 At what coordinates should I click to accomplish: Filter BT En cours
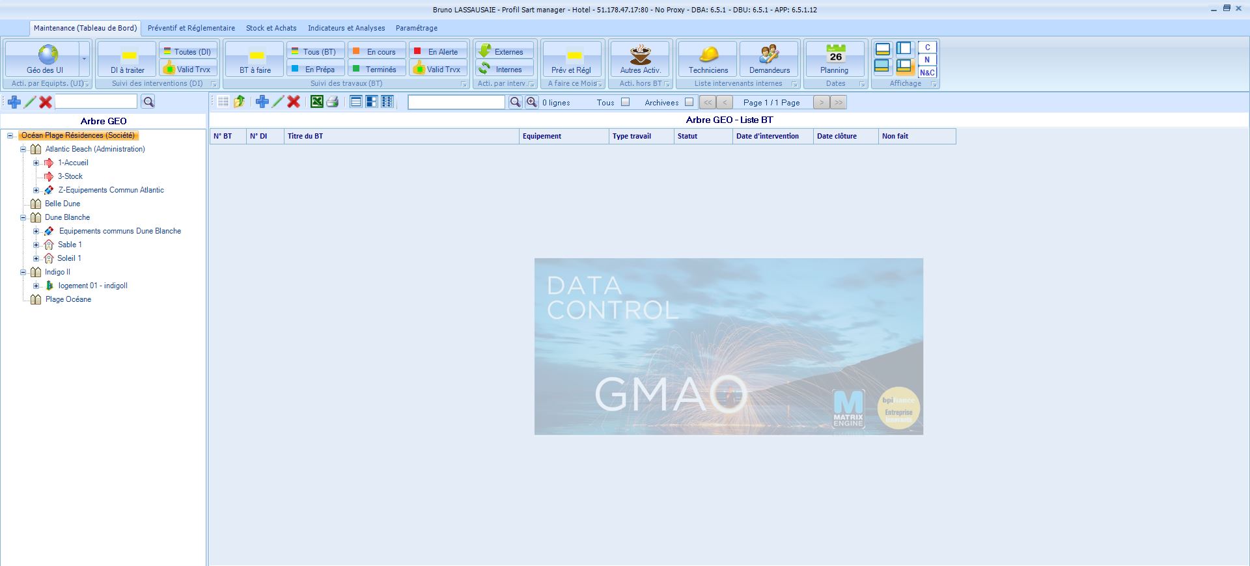[x=376, y=51]
